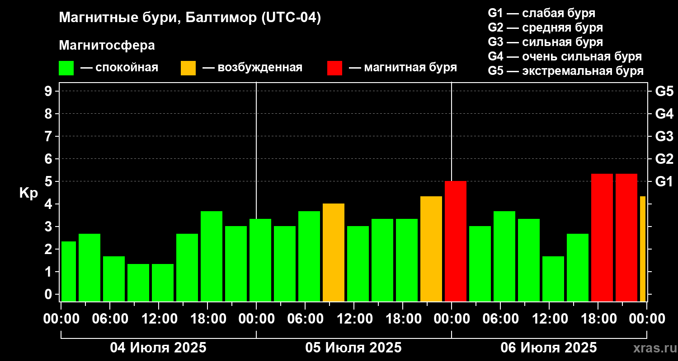Viewport: 678px width, 361px height.
Task: Click the date label '04 Июля 2025'
Action: tap(158, 348)
